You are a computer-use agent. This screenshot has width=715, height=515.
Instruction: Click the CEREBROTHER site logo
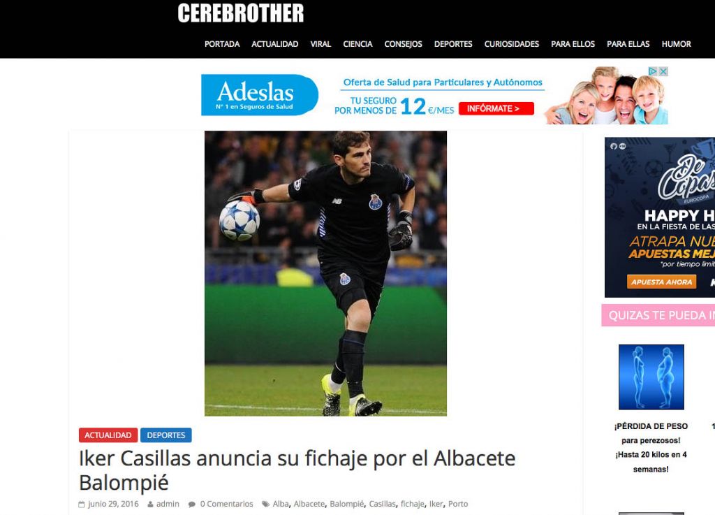point(240,13)
